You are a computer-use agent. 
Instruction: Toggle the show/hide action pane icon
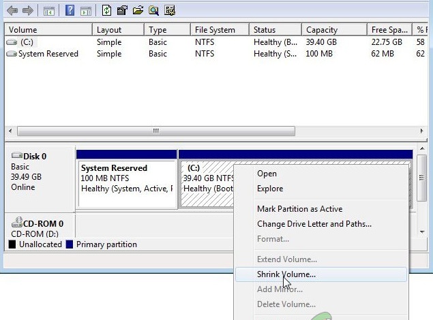coord(86,10)
